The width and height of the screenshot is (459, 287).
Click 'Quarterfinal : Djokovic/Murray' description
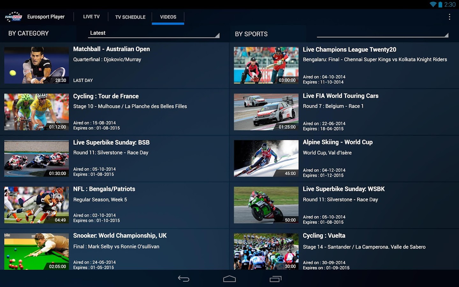(x=107, y=60)
